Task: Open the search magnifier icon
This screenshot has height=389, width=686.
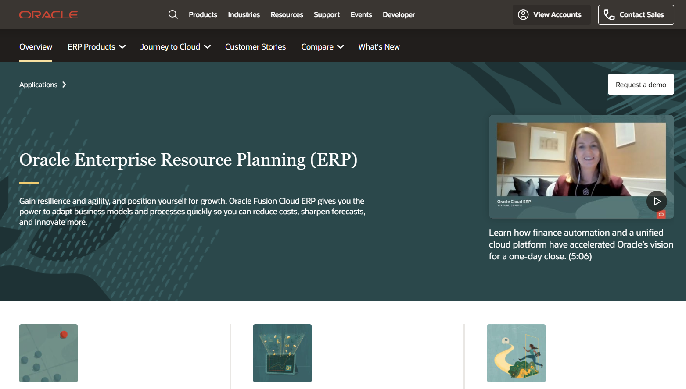Action: (x=173, y=14)
